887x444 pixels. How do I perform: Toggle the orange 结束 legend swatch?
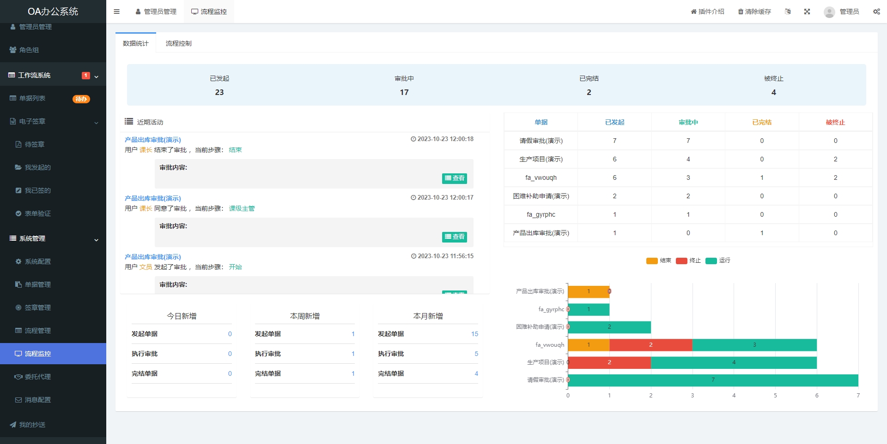click(652, 261)
